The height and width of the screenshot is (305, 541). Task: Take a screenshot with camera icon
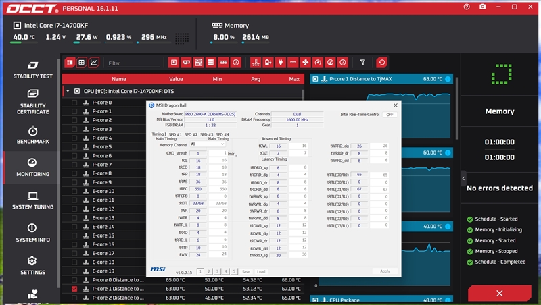coord(482,7)
